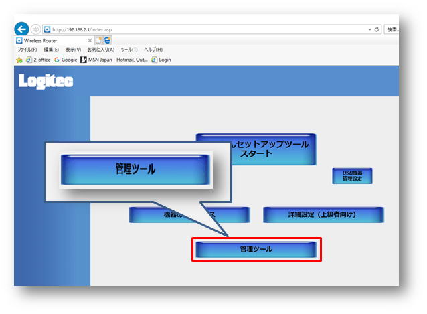The height and width of the screenshot is (314, 427).
Task: Open the Login bookmark
Action: pyautogui.click(x=161, y=60)
